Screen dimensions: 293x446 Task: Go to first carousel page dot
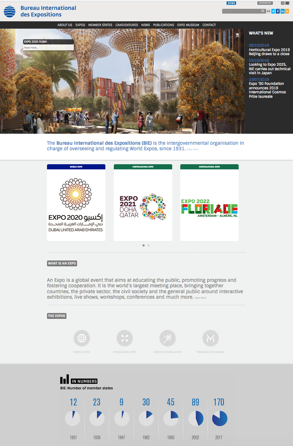coord(144,245)
